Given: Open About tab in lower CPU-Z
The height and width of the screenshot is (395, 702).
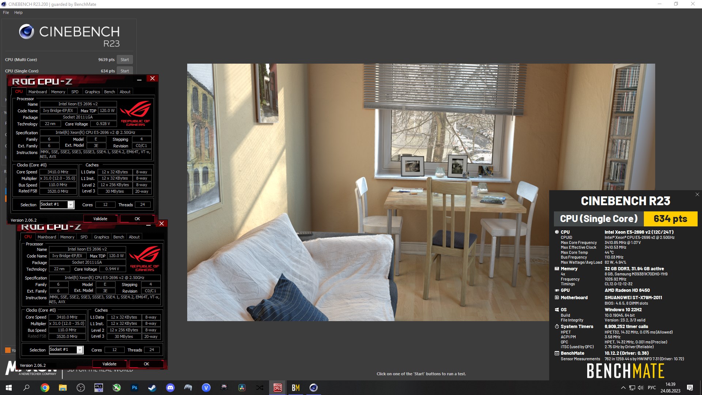Looking at the screenshot, I should (x=134, y=237).
